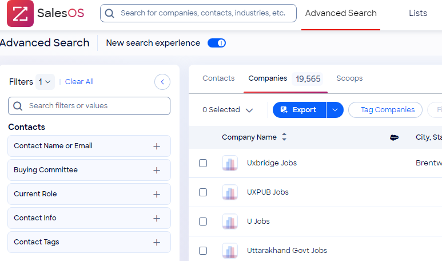Click plus icon next to Current Role
This screenshot has height=261, width=442.
pos(157,195)
